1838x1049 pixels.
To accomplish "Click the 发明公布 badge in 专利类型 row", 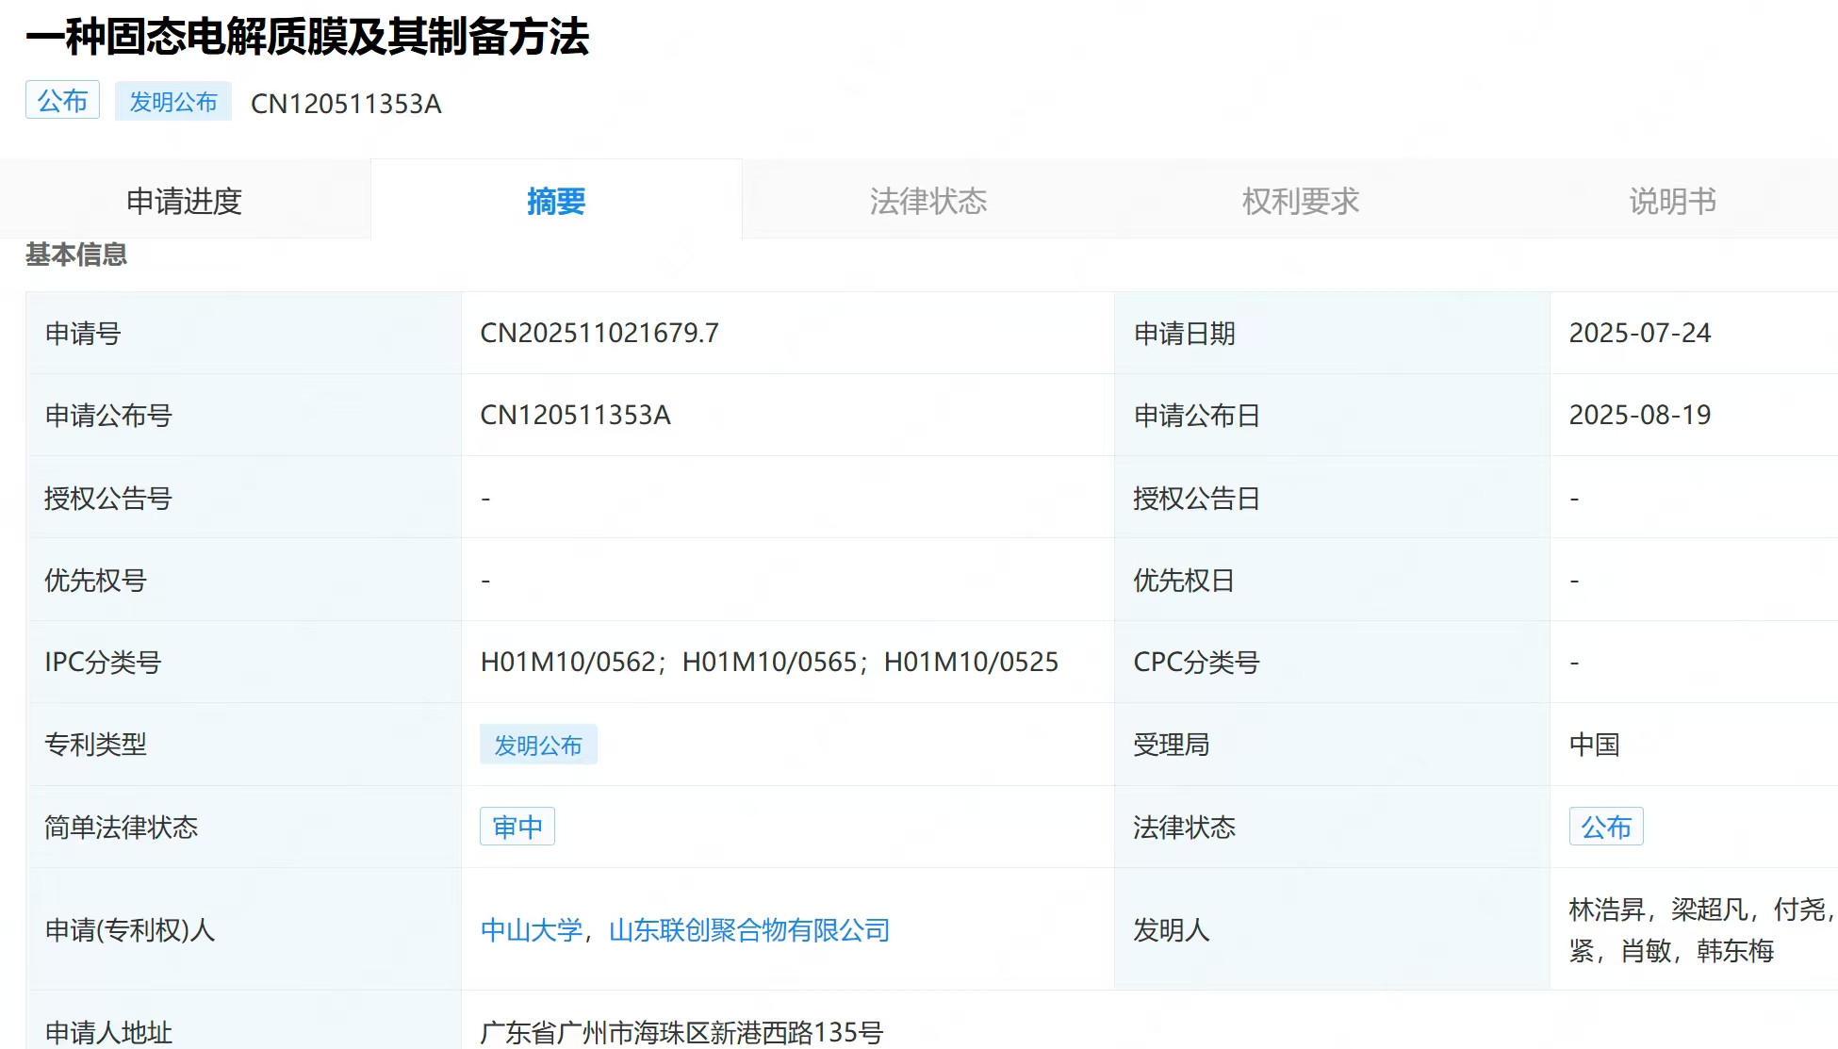I will [538, 745].
